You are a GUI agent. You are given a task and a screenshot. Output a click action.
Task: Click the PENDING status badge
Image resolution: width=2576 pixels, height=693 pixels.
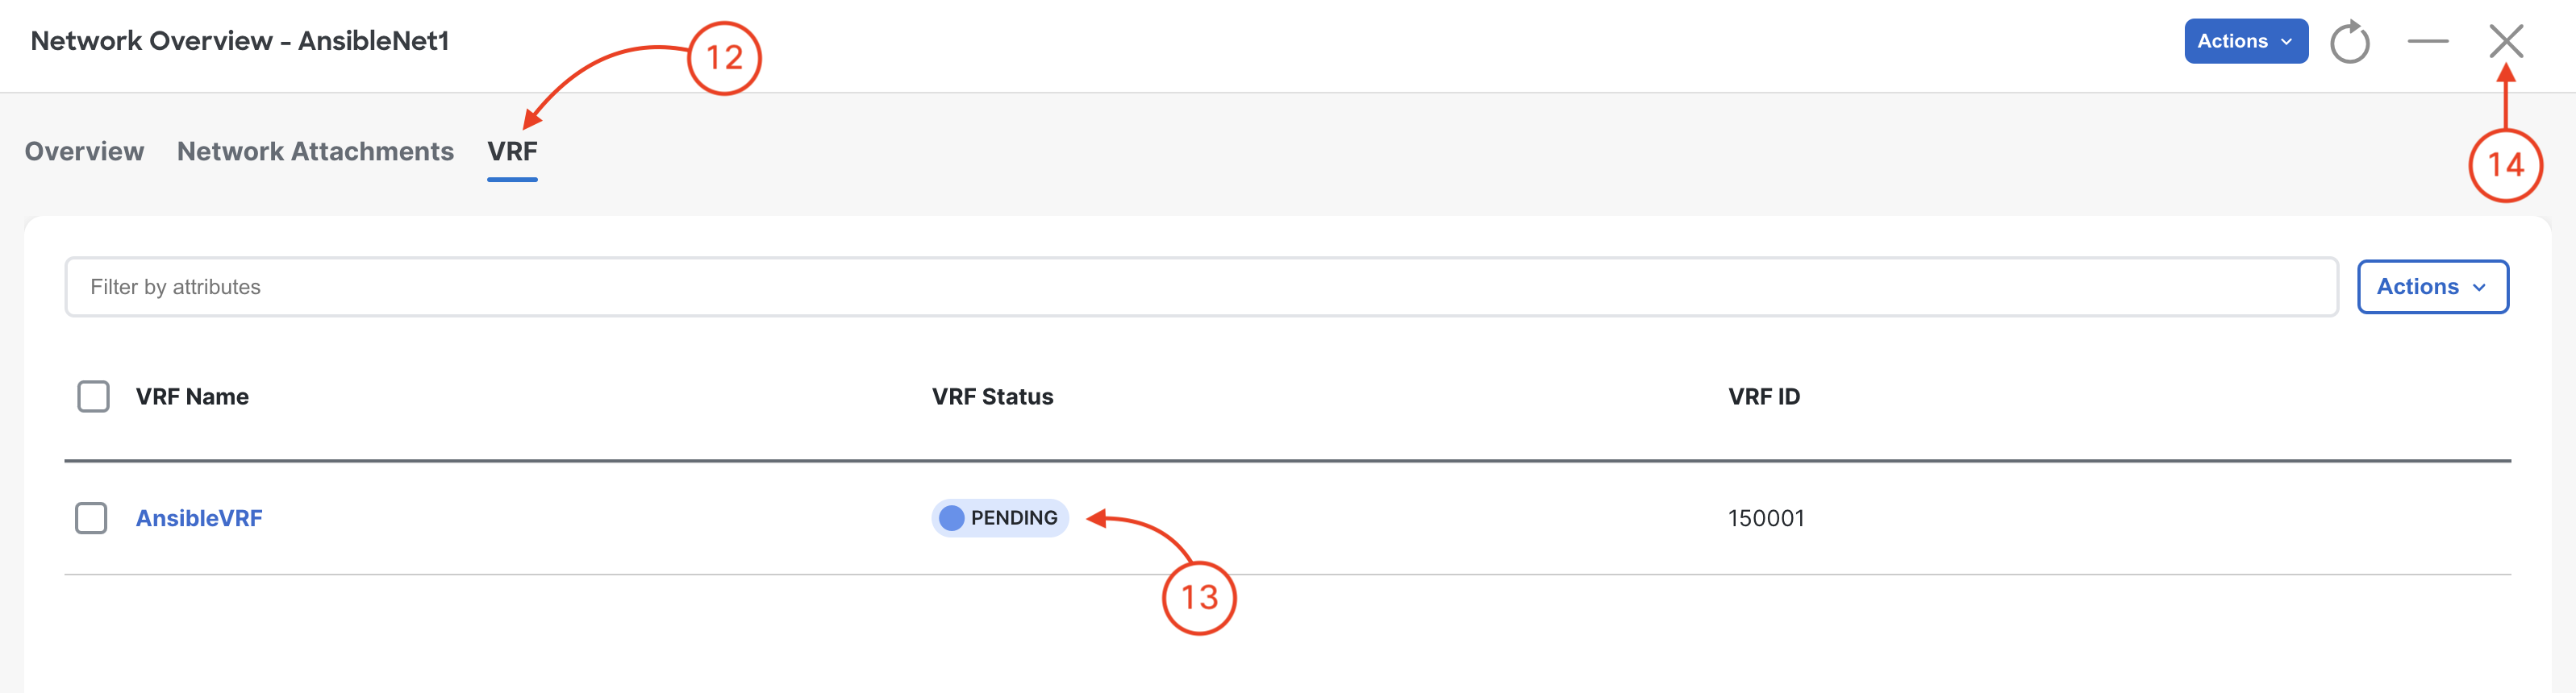[1000, 517]
